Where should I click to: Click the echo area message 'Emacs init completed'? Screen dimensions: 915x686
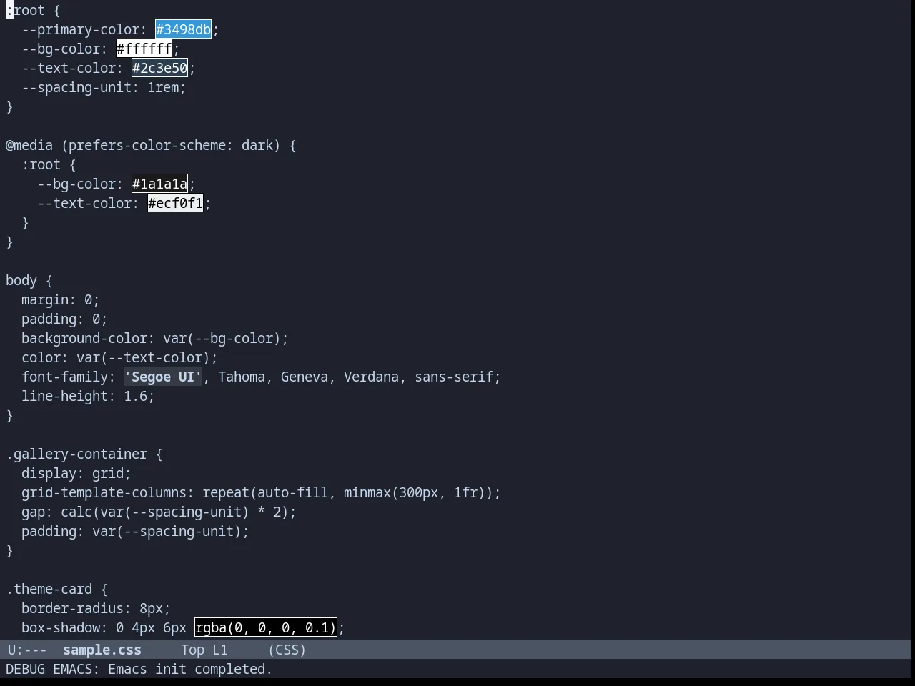(x=190, y=669)
